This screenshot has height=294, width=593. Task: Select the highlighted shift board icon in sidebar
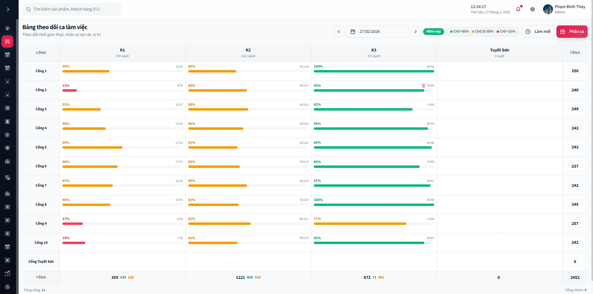pos(7,42)
